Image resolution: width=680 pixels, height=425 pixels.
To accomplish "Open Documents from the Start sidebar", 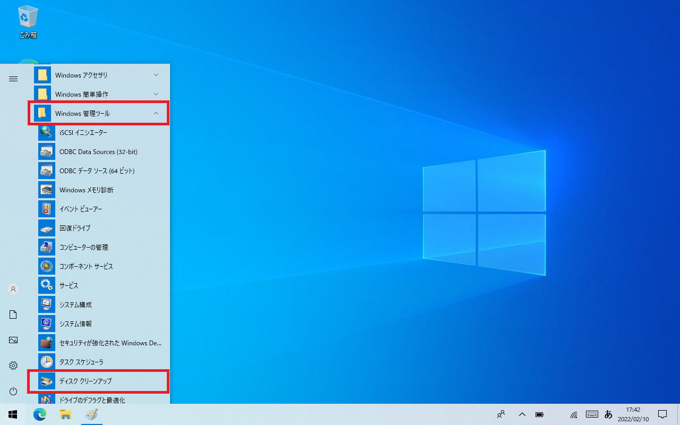I will (x=13, y=314).
